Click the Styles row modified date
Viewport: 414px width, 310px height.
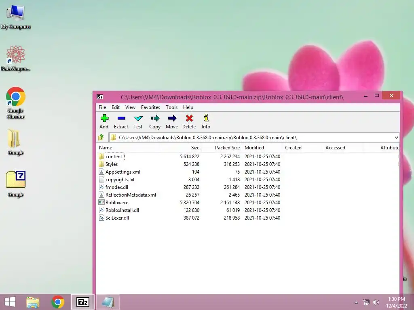[262, 164]
